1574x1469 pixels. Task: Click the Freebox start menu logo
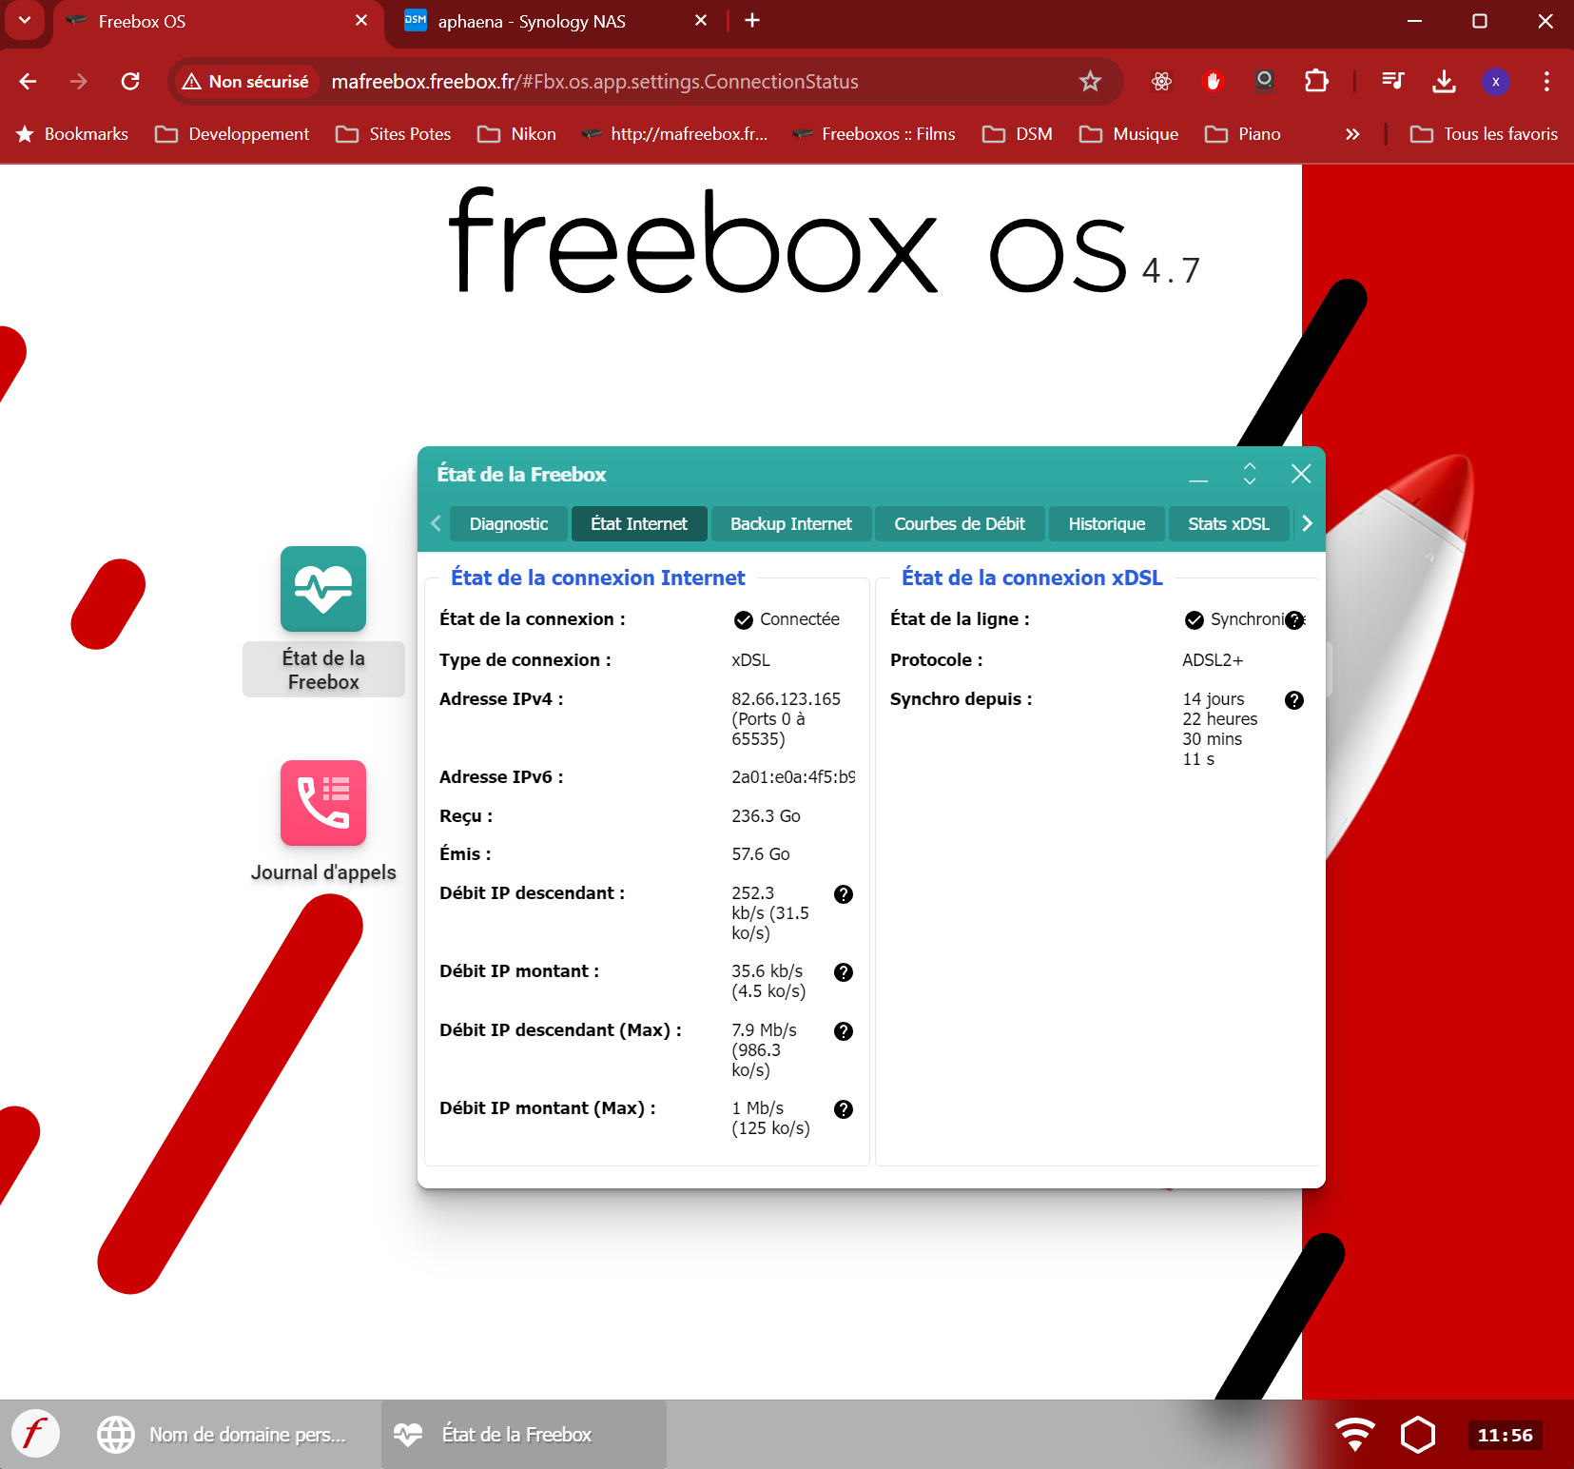click(x=35, y=1434)
